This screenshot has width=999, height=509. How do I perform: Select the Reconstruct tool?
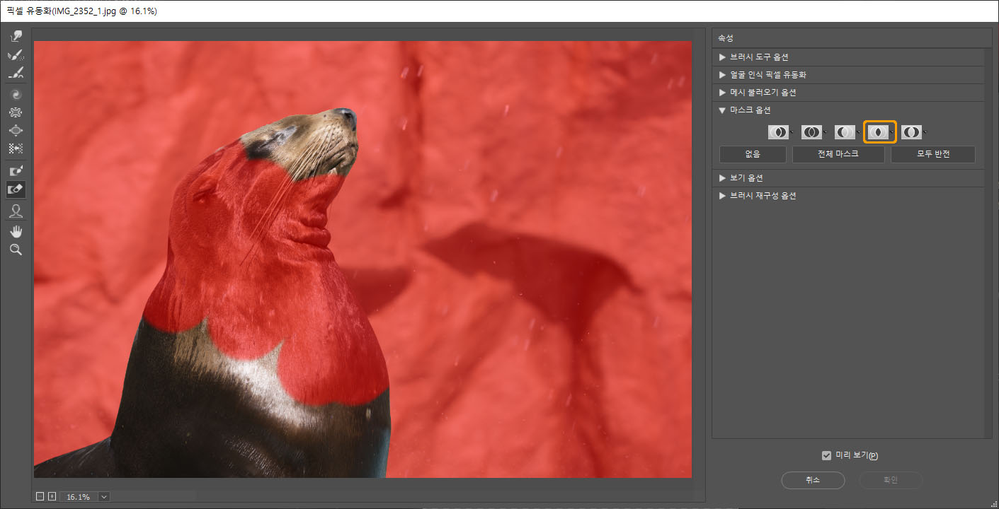(16, 54)
